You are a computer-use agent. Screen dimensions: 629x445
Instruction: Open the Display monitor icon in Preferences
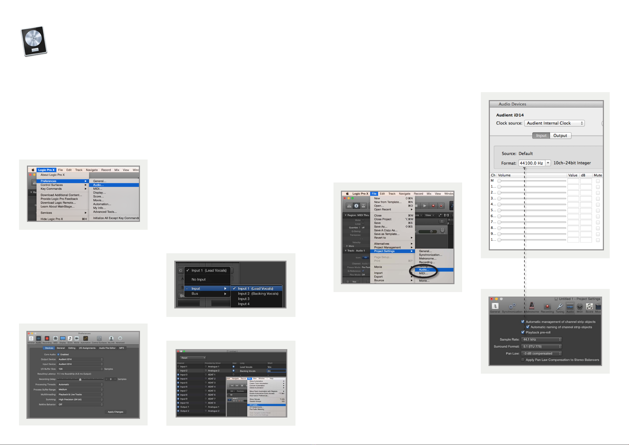pyautogui.click(x=63, y=339)
